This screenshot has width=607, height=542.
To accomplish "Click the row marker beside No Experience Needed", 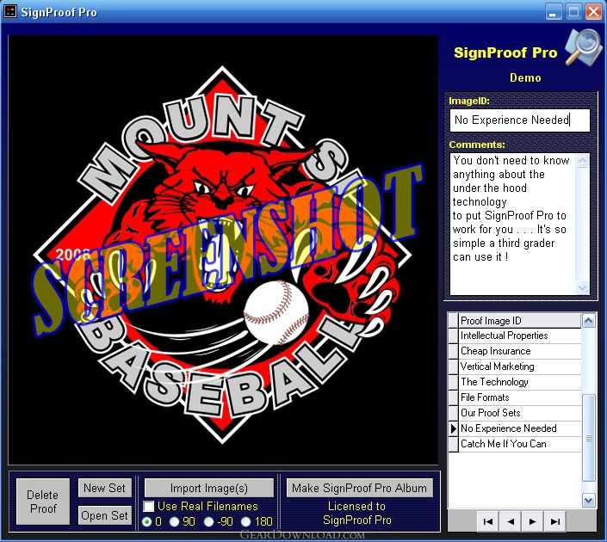I will click(x=454, y=428).
